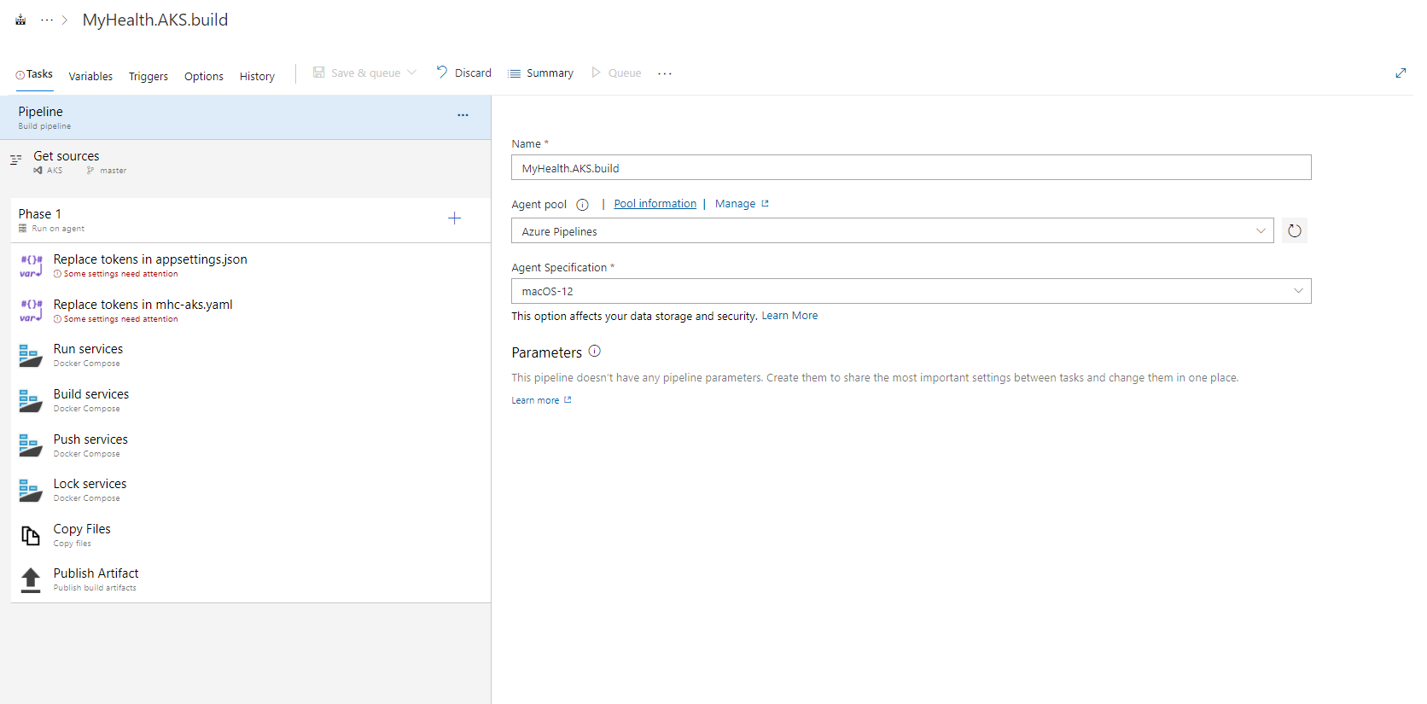The width and height of the screenshot is (1427, 704).
Task: Open the History tab
Action: (x=257, y=76)
